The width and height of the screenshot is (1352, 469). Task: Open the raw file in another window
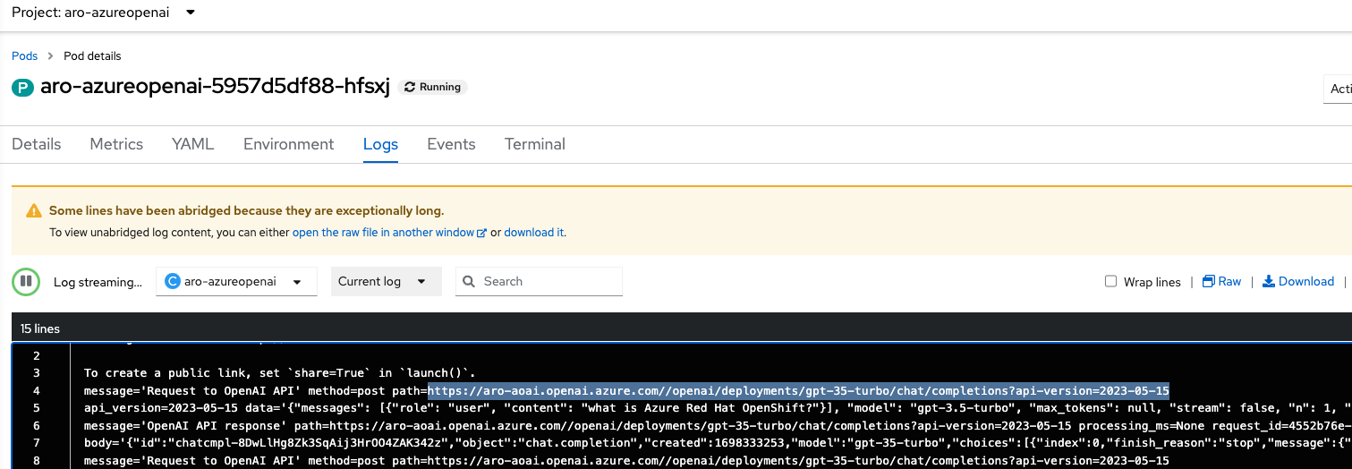tap(389, 232)
